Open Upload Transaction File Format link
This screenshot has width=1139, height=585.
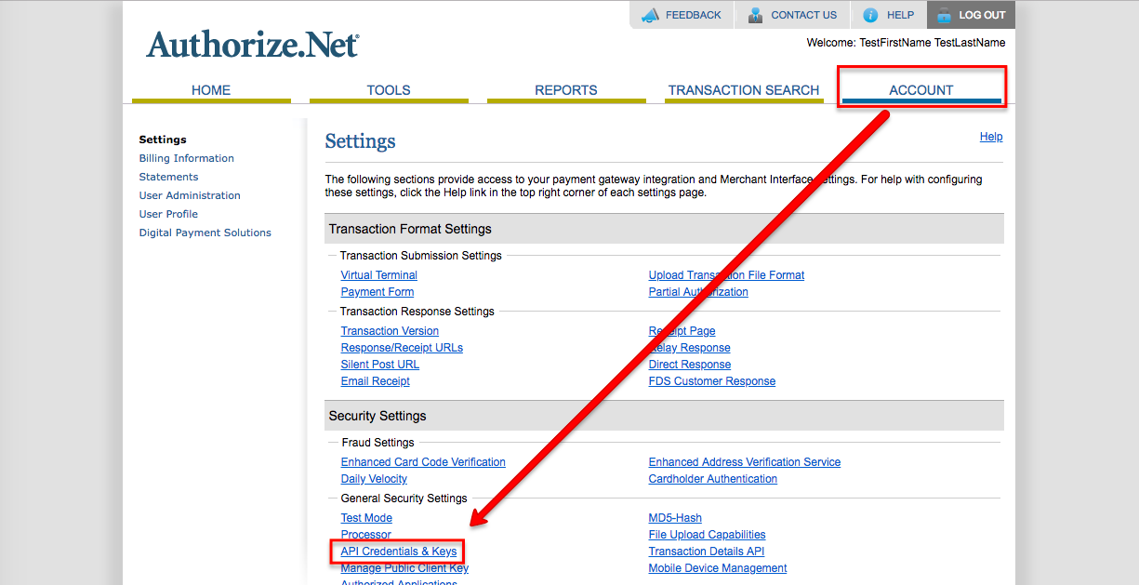click(x=726, y=275)
